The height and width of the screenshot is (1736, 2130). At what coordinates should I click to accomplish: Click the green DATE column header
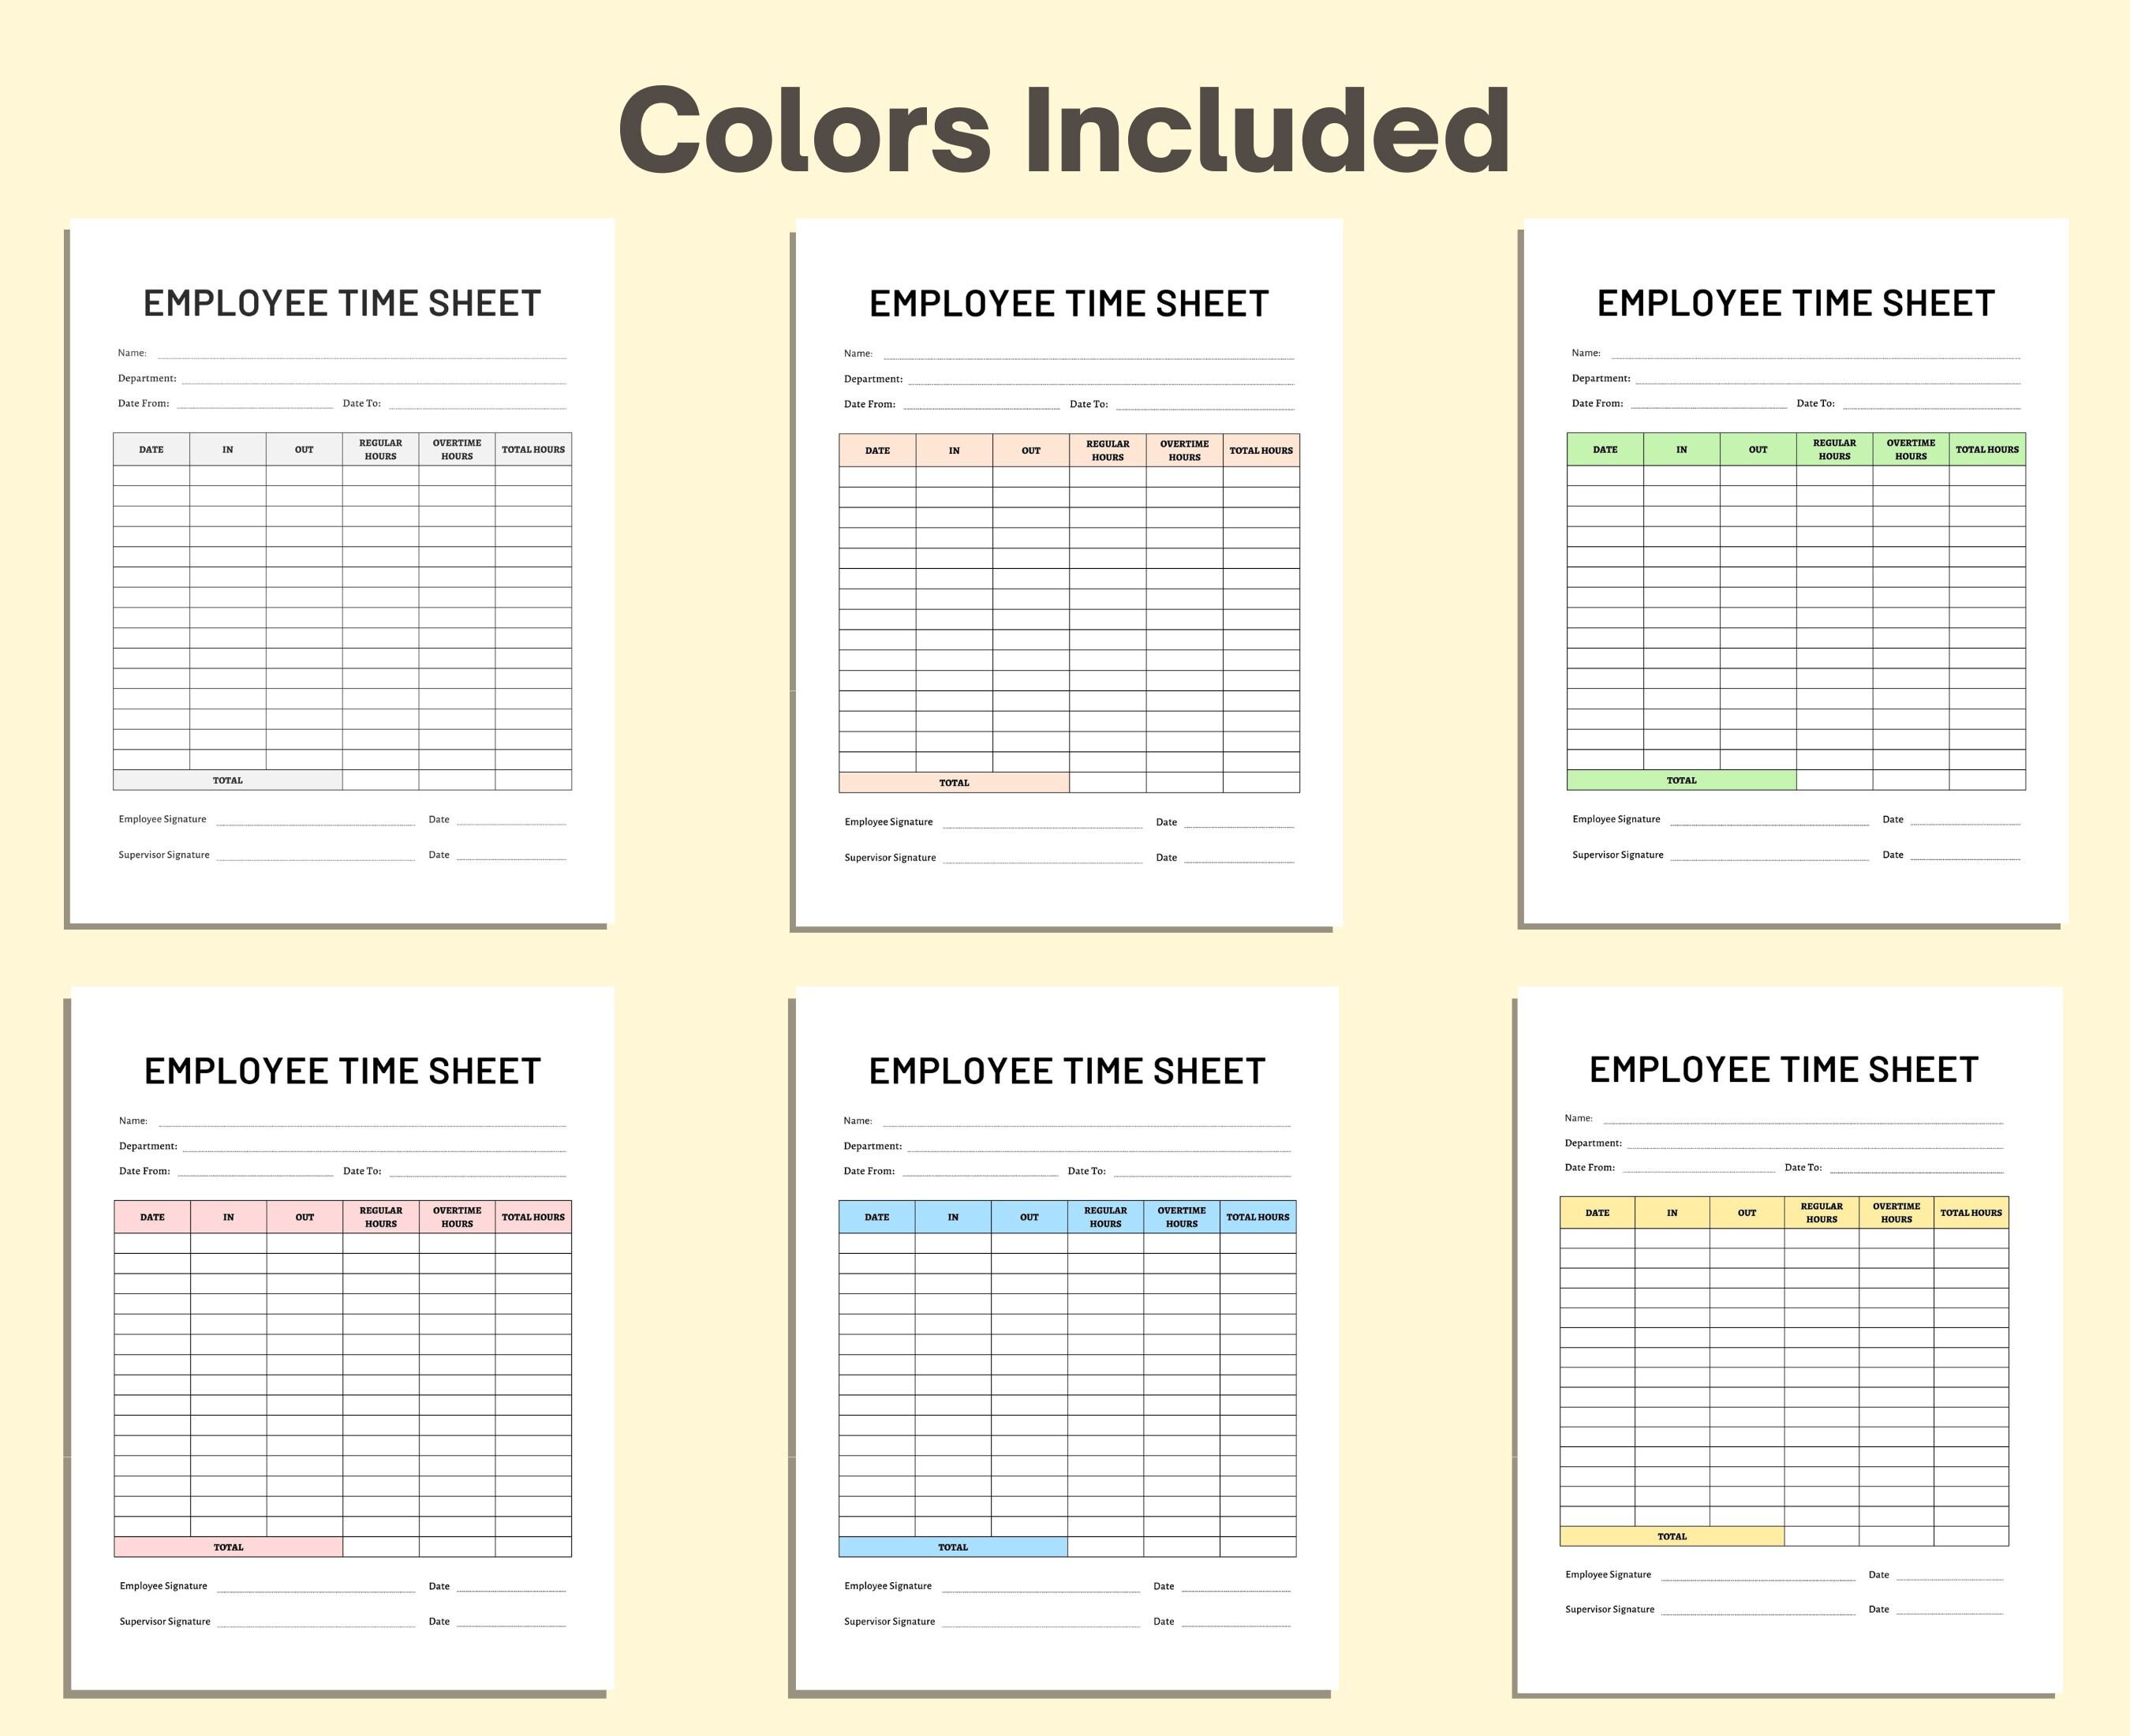[x=1605, y=449]
